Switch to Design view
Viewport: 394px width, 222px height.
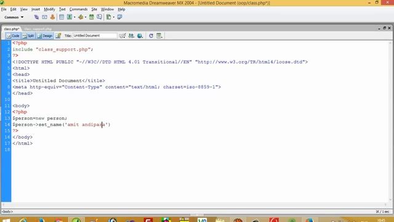pyautogui.click(x=45, y=36)
